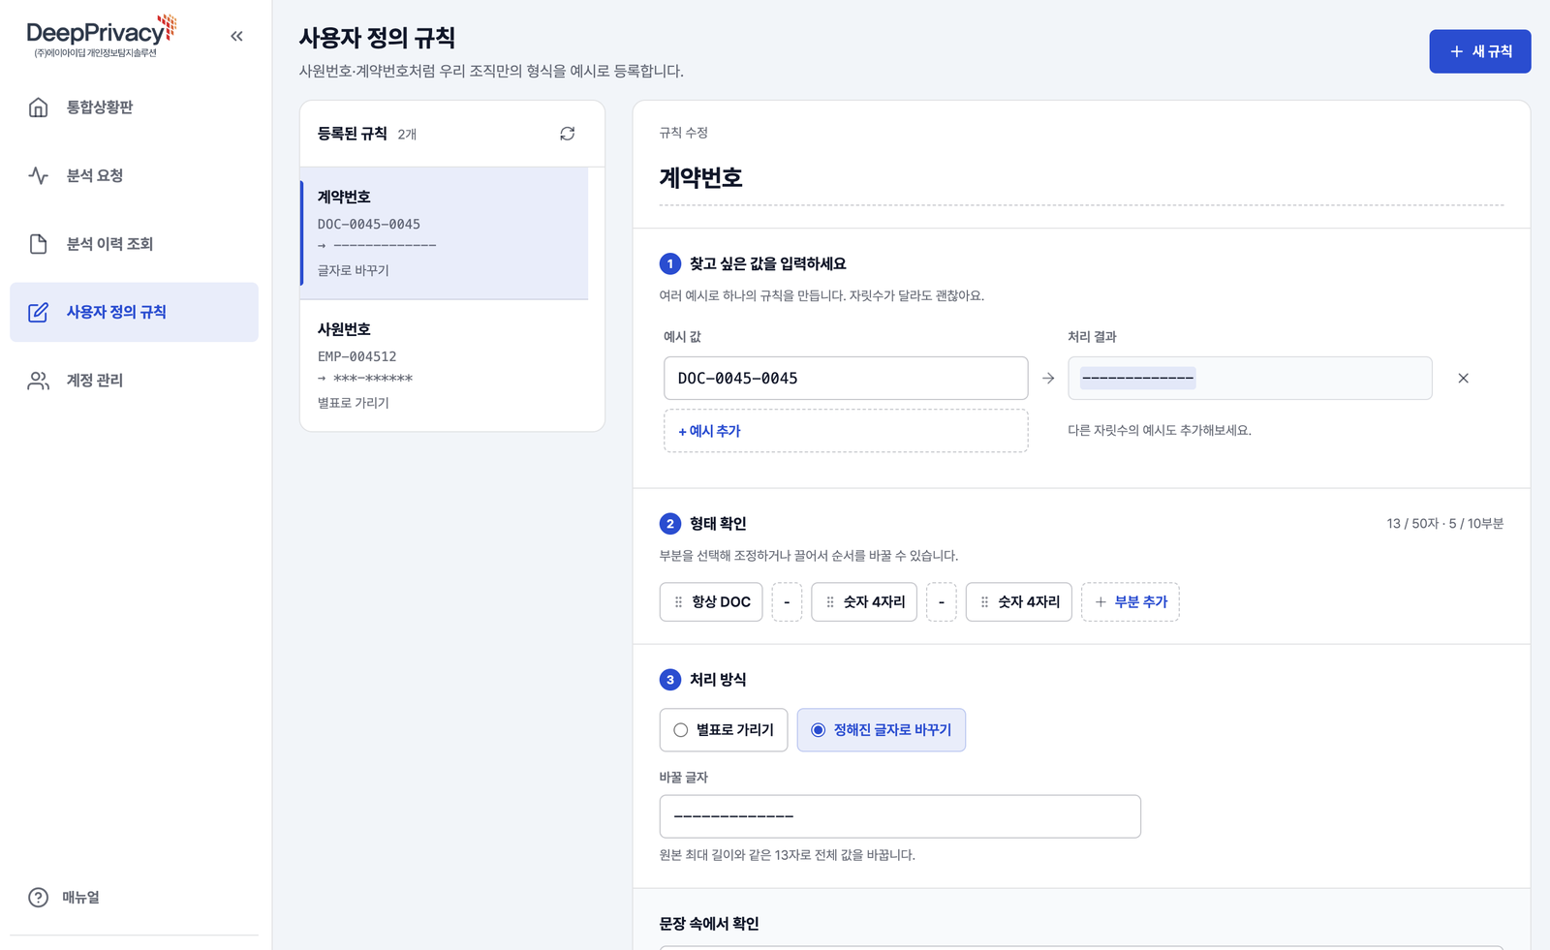Viewport: 1550px width, 950px height.
Task: Click the 처리 결과 output field
Action: click(1250, 379)
